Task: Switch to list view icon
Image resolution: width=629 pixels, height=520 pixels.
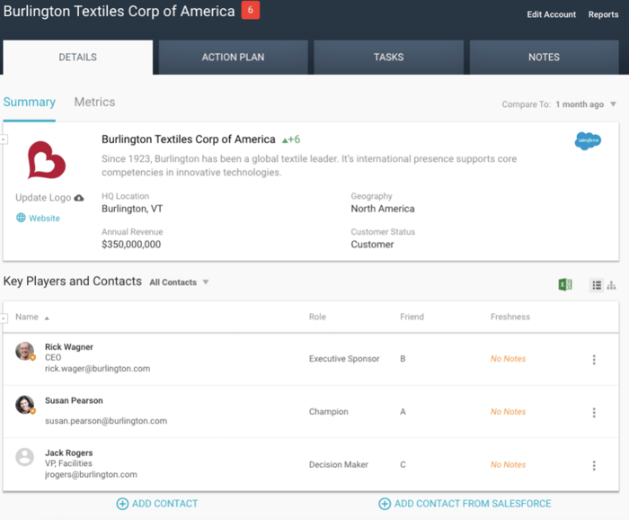Action: point(596,285)
